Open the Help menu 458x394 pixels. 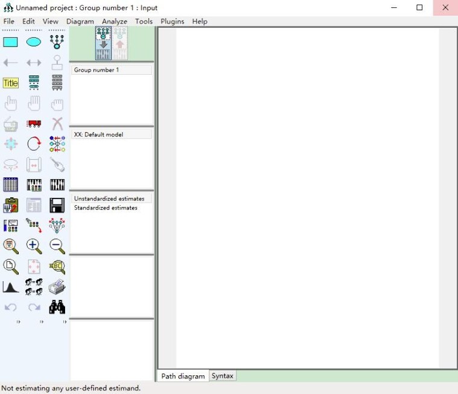coord(200,21)
